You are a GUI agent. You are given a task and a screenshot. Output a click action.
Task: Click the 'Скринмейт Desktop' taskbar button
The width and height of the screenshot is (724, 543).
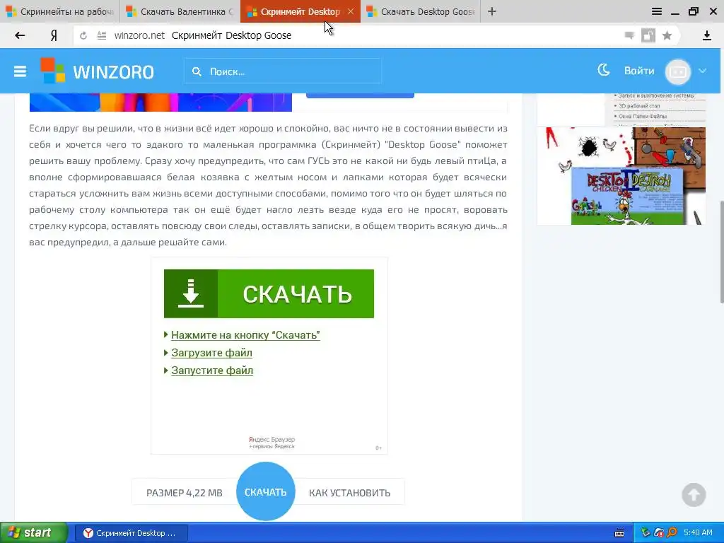tap(131, 533)
